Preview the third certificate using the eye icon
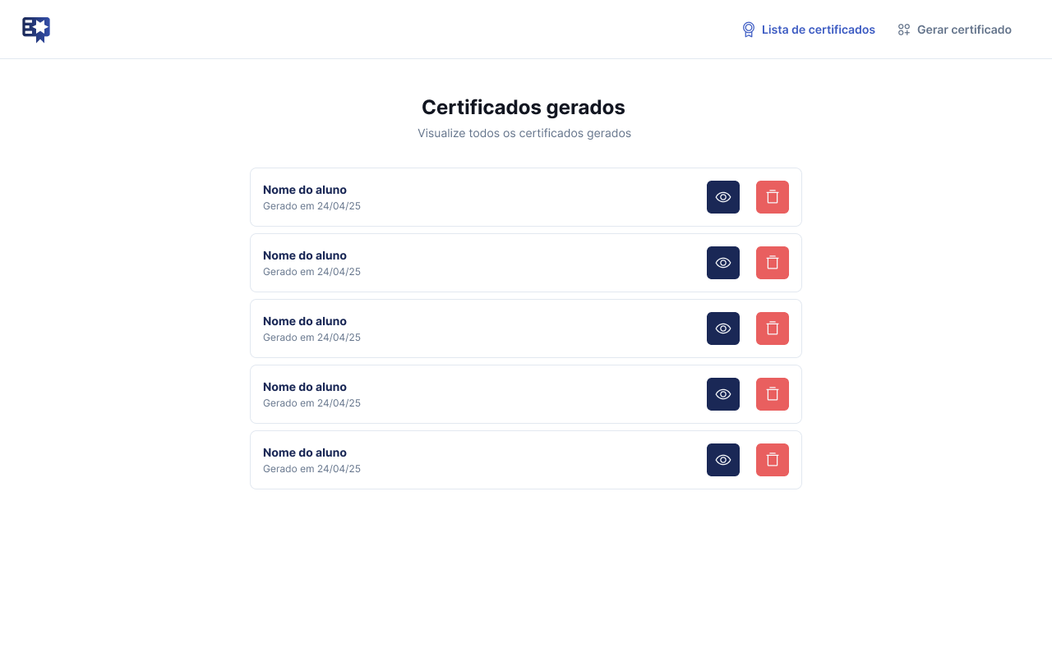 point(723,328)
